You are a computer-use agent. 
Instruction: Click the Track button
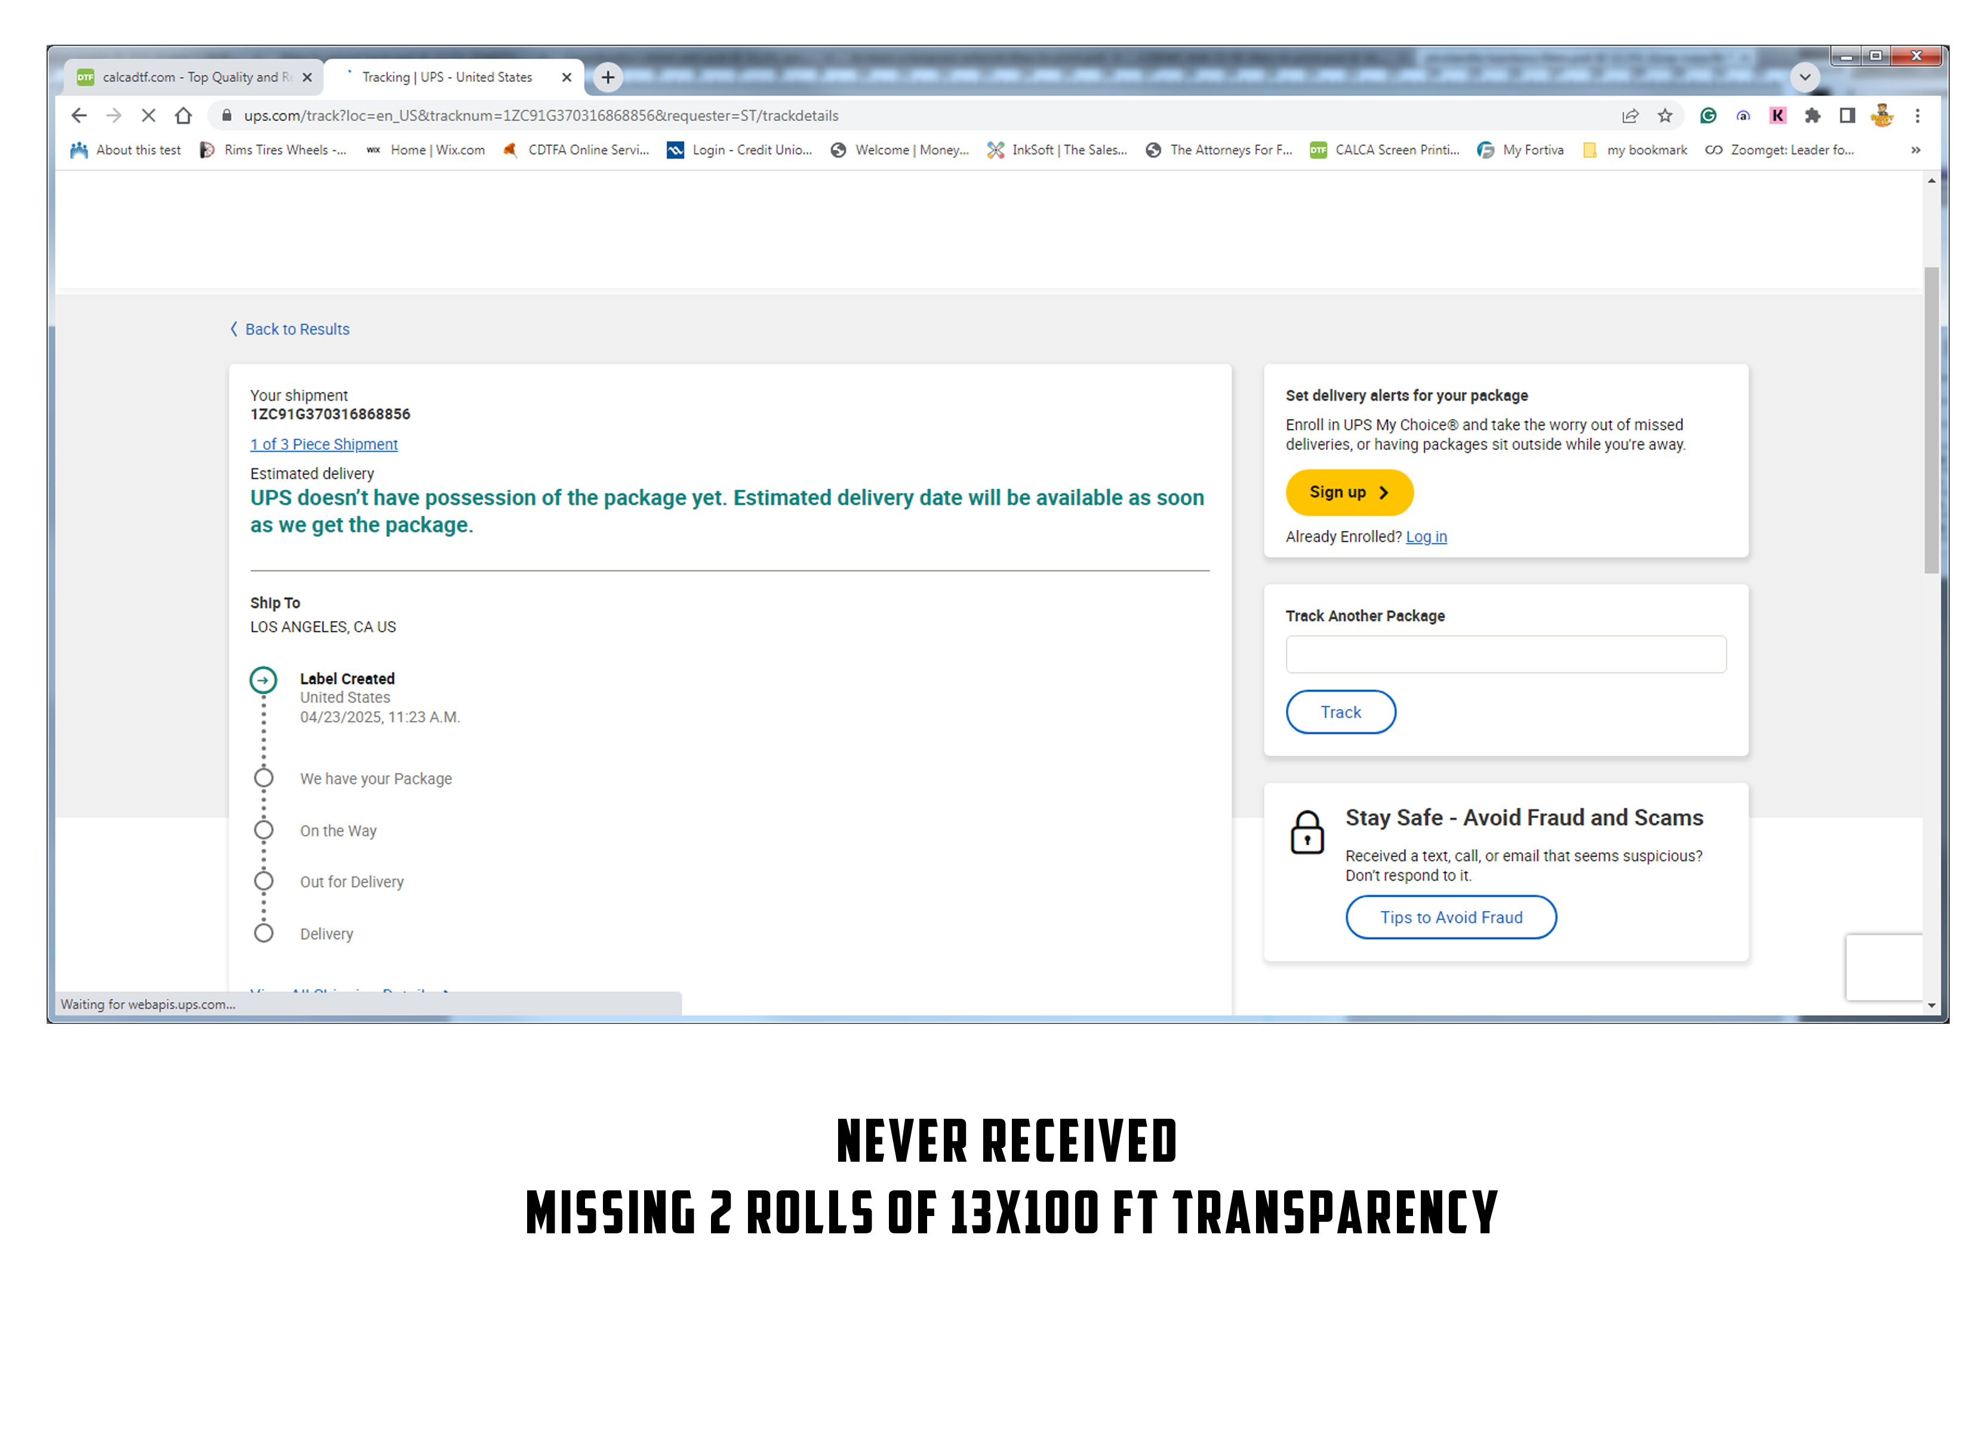tap(1340, 712)
